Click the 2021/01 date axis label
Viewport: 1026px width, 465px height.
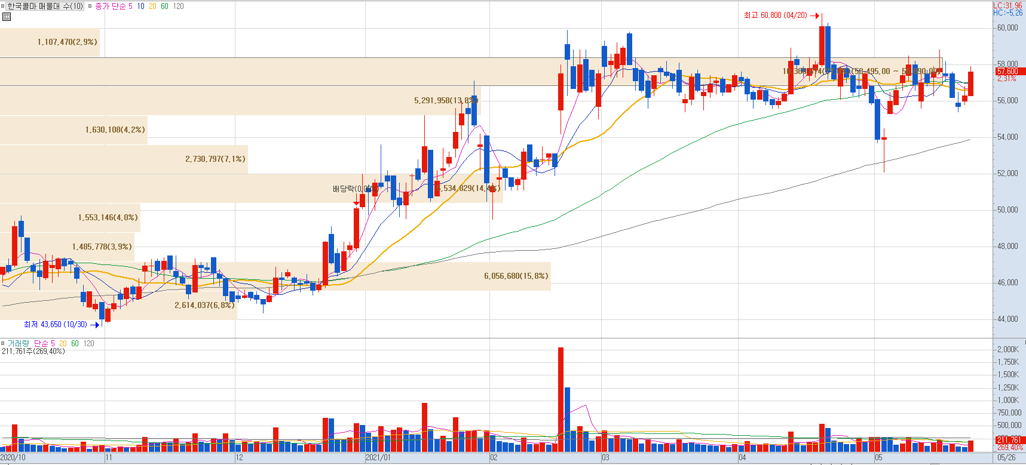click(x=378, y=458)
